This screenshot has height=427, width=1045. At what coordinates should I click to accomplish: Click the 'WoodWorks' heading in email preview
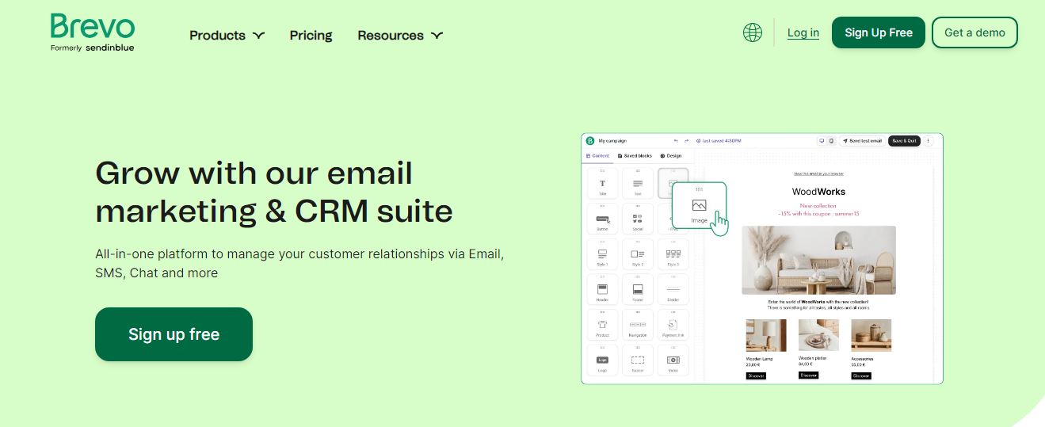click(818, 192)
